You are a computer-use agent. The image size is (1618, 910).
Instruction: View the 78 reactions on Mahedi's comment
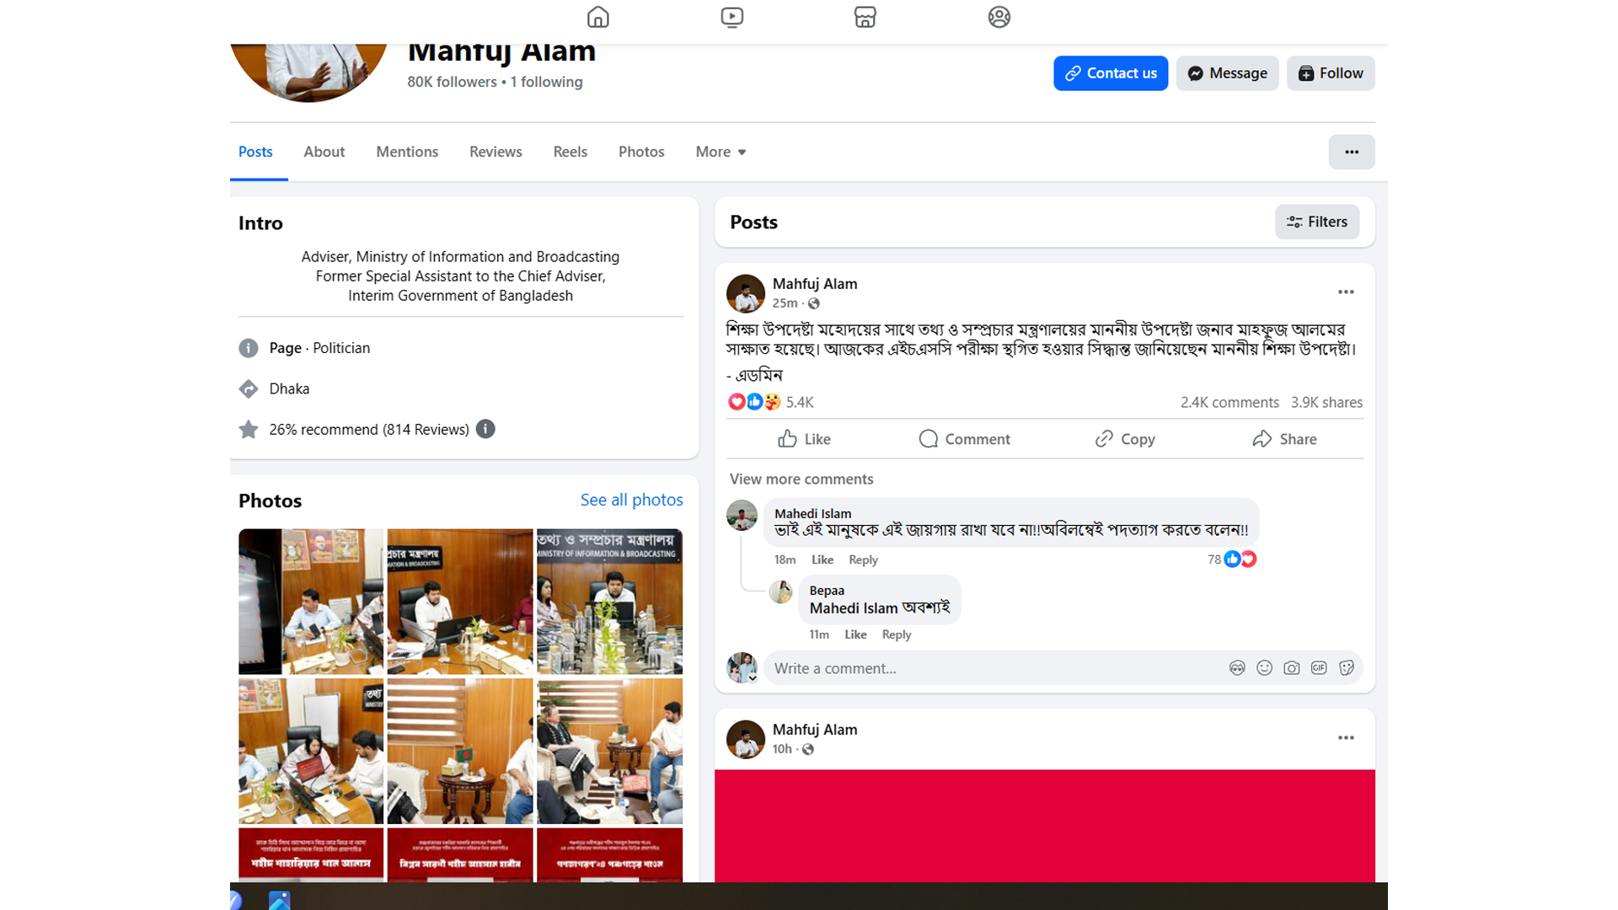coord(1232,559)
